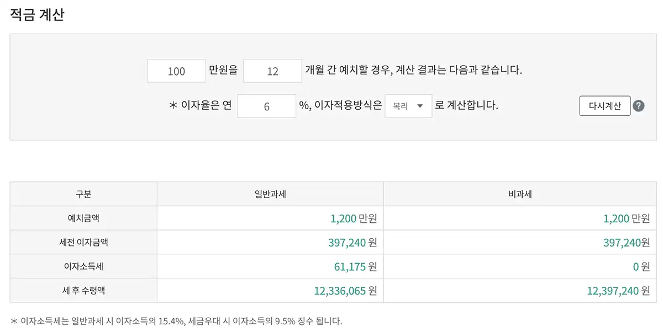Select the deposit period field showing 12
The width and height of the screenshot is (663, 332).
point(272,71)
